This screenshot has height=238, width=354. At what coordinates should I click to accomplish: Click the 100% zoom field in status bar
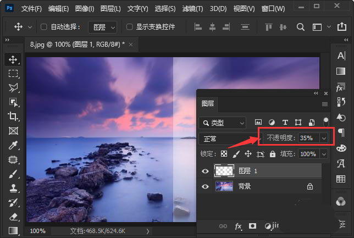click(37, 231)
